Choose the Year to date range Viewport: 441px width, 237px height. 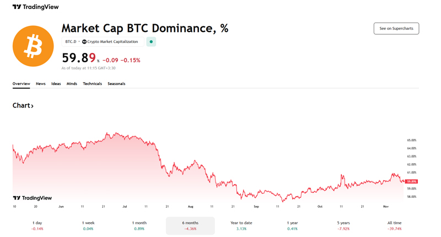tap(241, 225)
